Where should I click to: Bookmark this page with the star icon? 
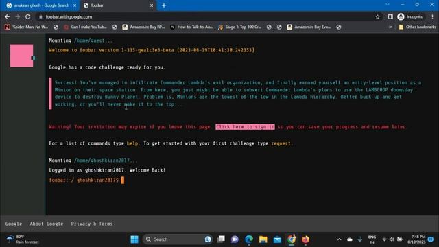(378, 16)
